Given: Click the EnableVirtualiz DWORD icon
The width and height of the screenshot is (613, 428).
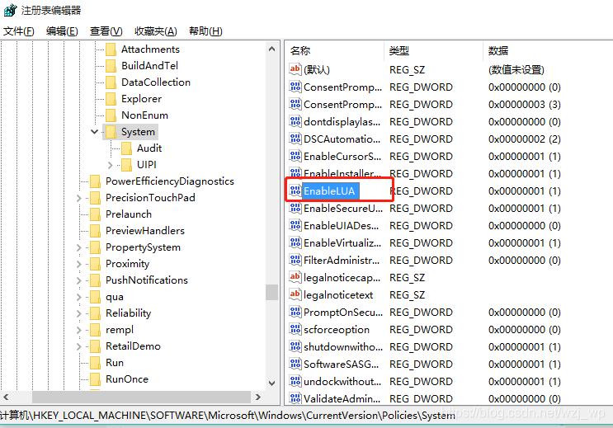Looking at the screenshot, I should point(295,242).
